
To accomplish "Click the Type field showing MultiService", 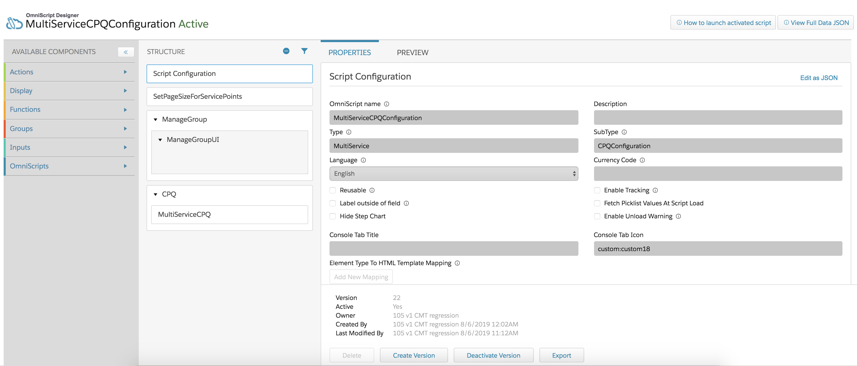I will pos(453,146).
